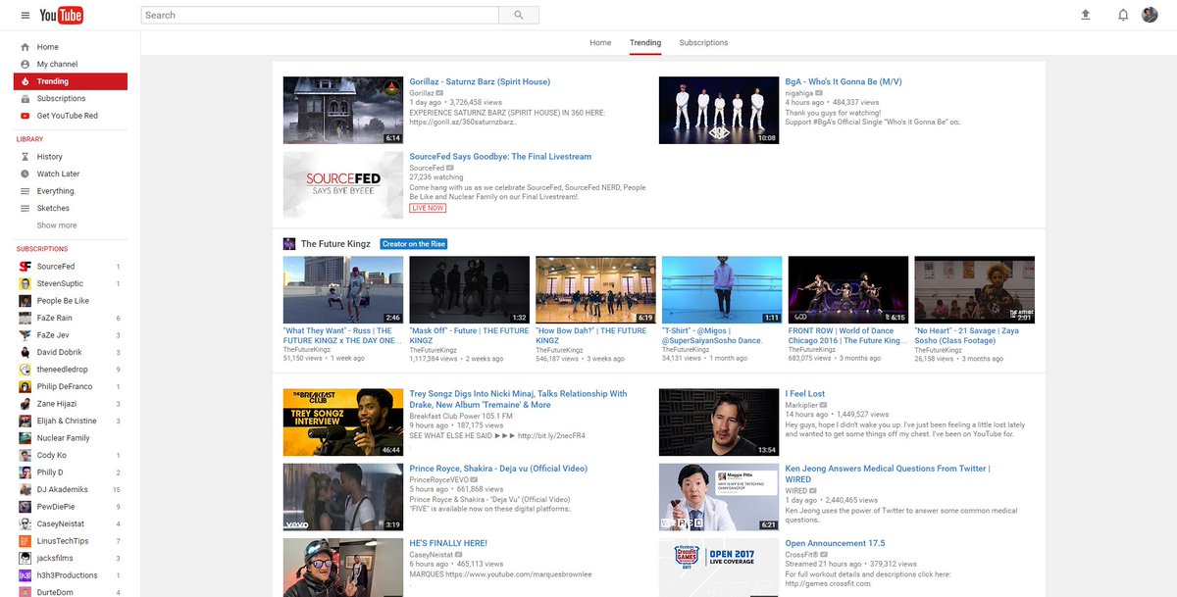Click the h3h3Productions channel avatar
This screenshot has width=1177, height=597.
tap(25, 575)
